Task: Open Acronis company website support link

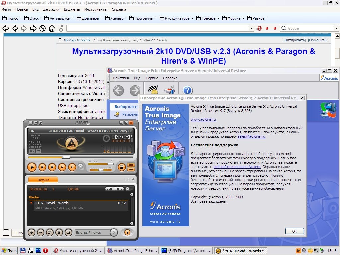Action: pos(237,167)
